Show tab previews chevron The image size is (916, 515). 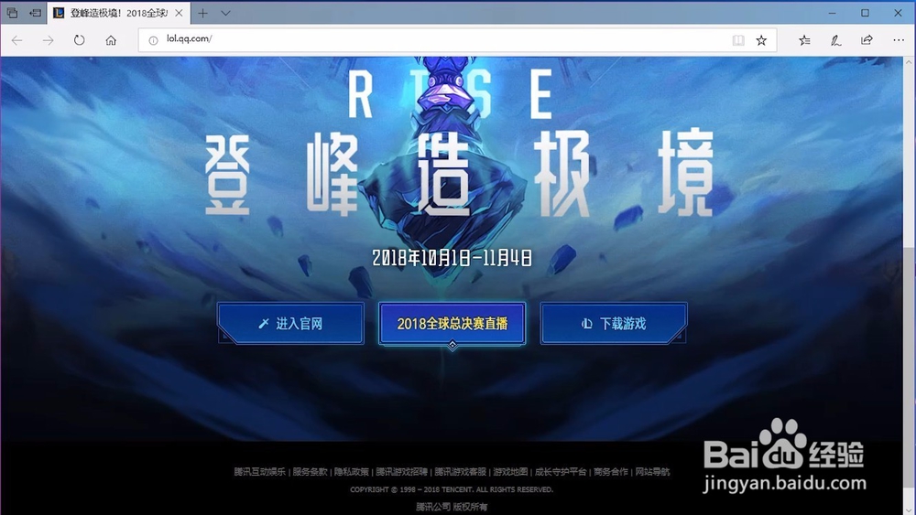pyautogui.click(x=225, y=13)
